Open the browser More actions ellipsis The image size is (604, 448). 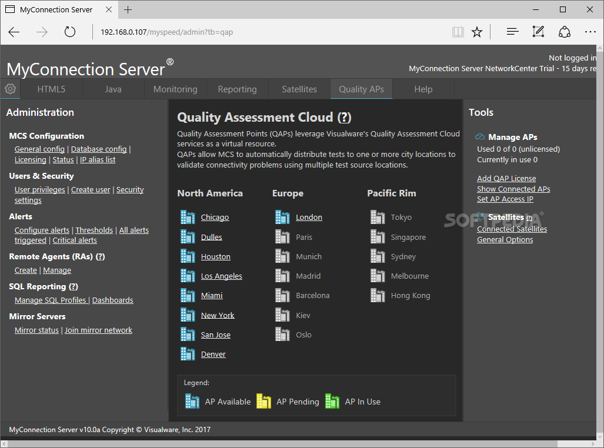590,32
